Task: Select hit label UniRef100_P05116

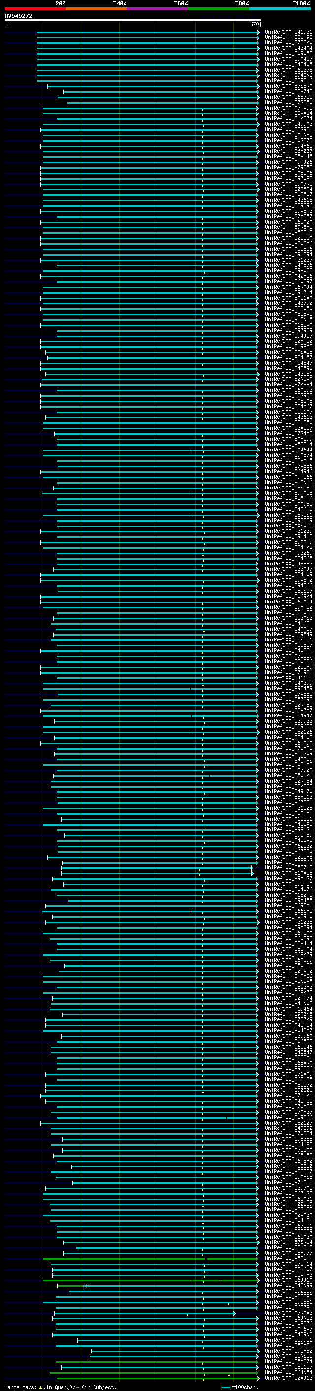Action: pyautogui.click(x=288, y=498)
